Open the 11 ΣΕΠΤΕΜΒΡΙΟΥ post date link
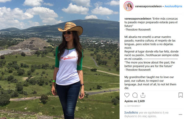Image resolution: width=184 pixels, height=119 pixels. point(132,106)
